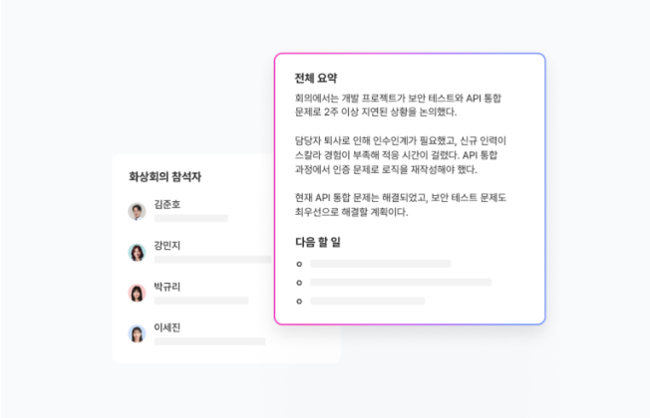This screenshot has height=418, width=650.
Task: Click 박규리's profile avatar
Action: [x=137, y=293]
